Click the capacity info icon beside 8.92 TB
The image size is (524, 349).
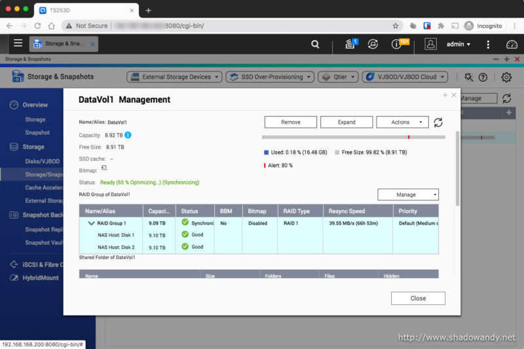pyautogui.click(x=128, y=135)
